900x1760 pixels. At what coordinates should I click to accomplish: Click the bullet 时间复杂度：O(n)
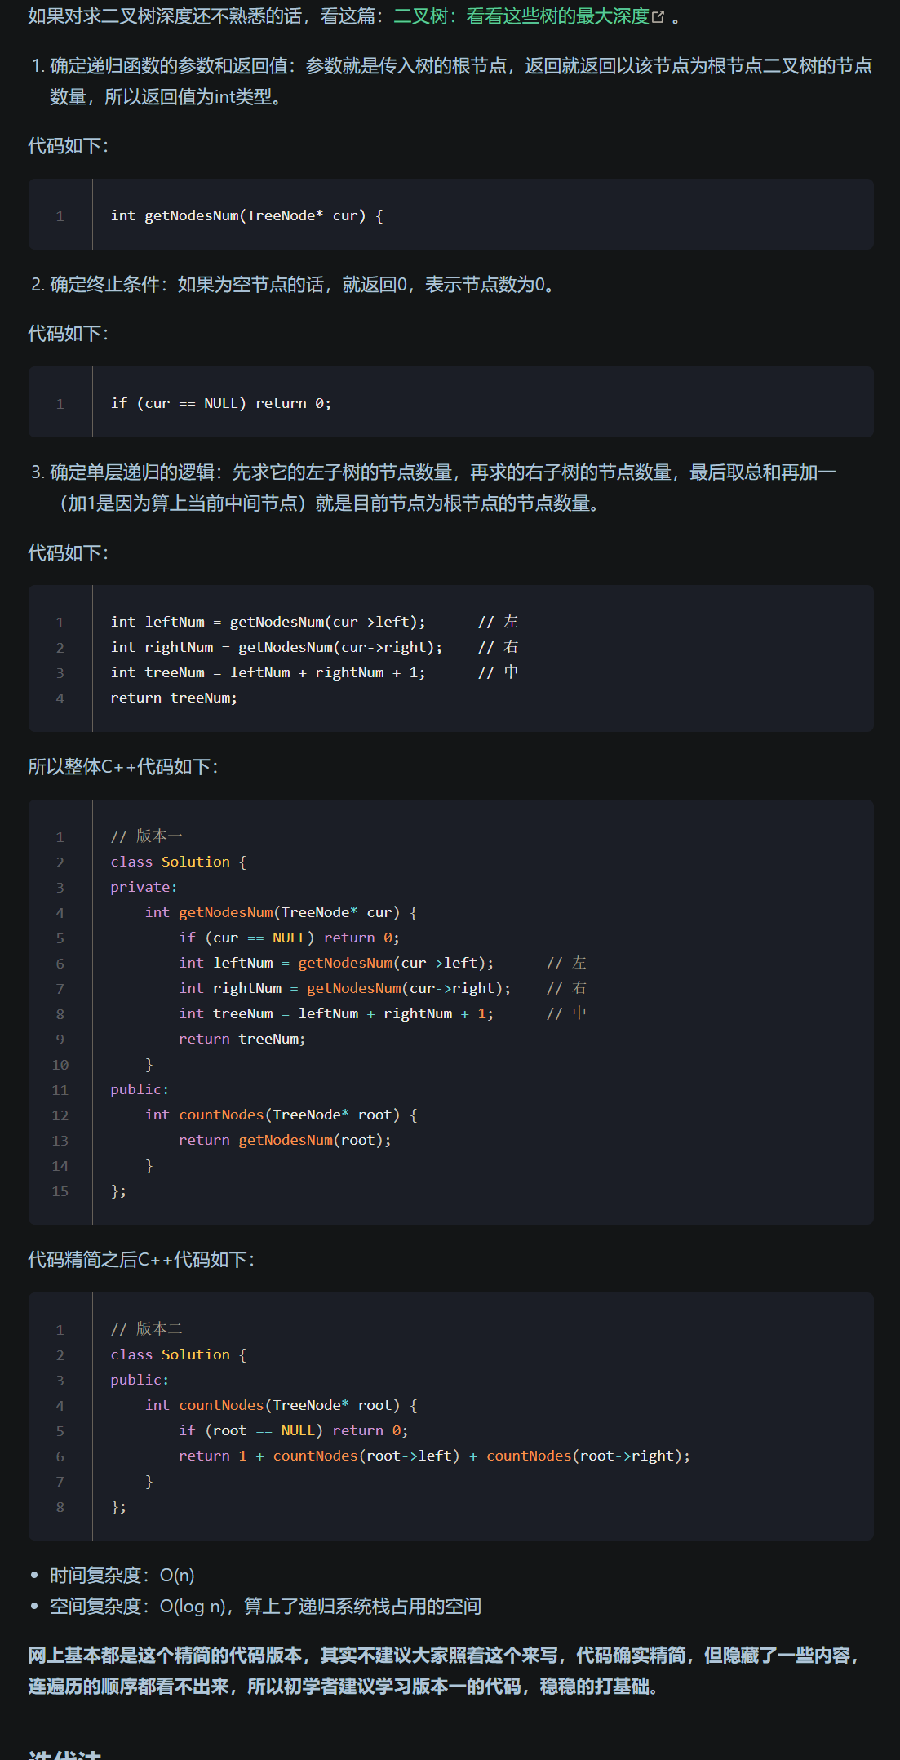coord(122,1576)
